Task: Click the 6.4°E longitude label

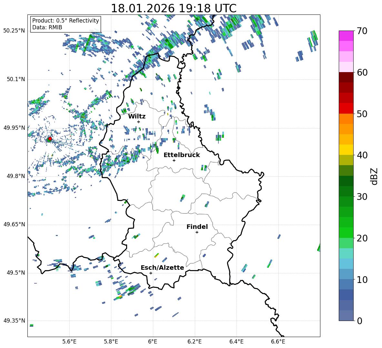Action: [x=236, y=342]
